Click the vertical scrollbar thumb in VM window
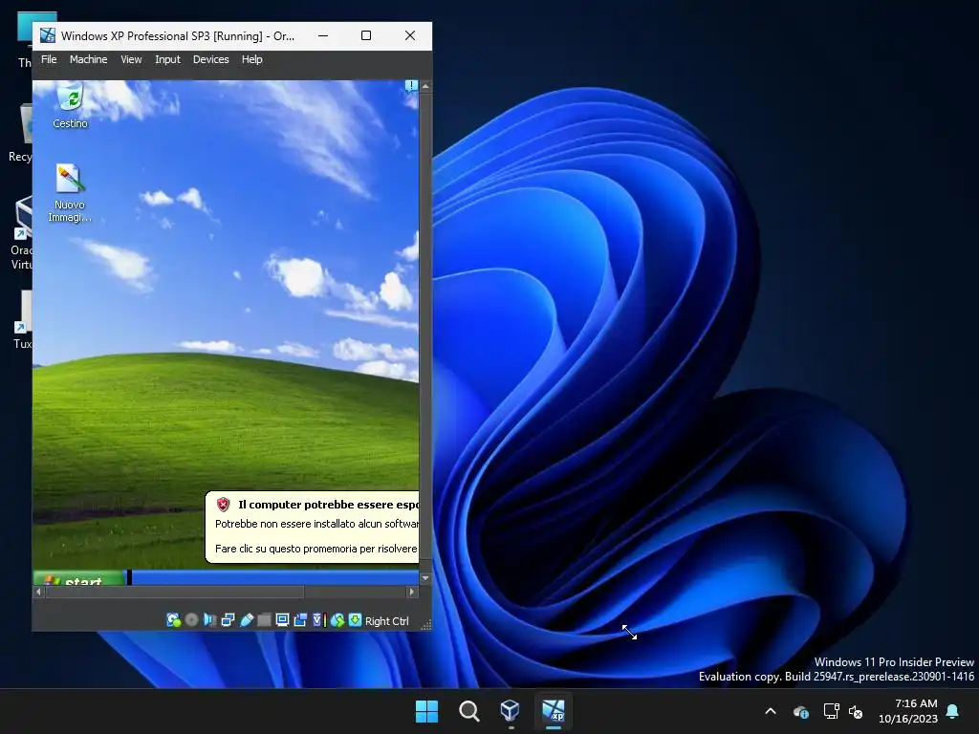Viewport: 979px width, 734px height. (x=425, y=325)
